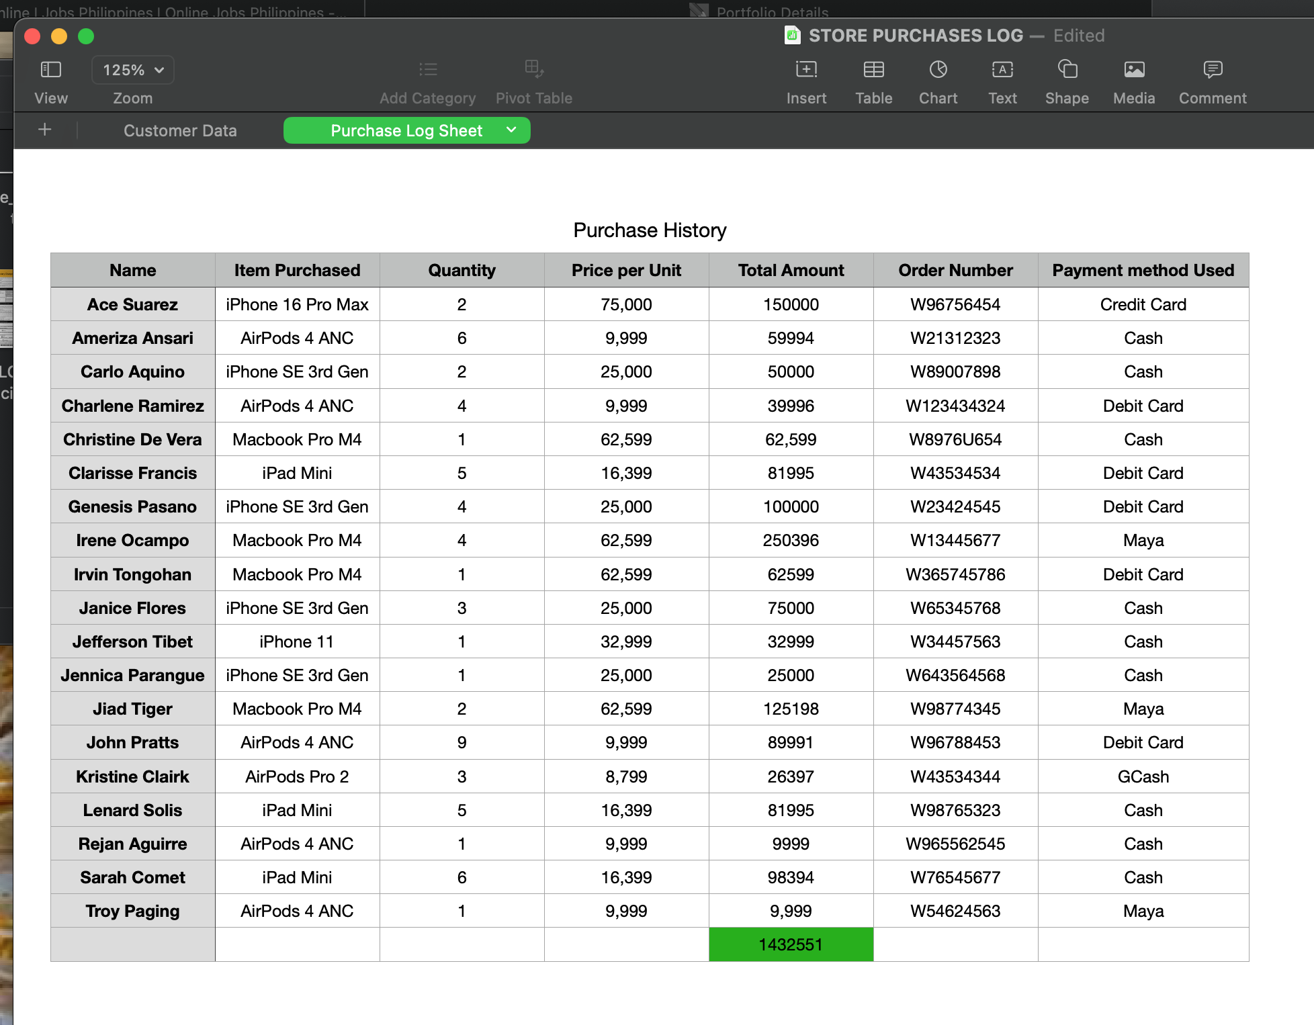
Task: Click Charlene Ramirez total 39996
Action: point(791,406)
